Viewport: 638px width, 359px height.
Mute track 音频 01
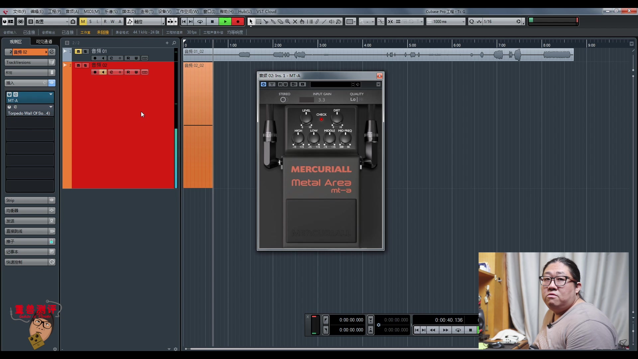coord(78,52)
